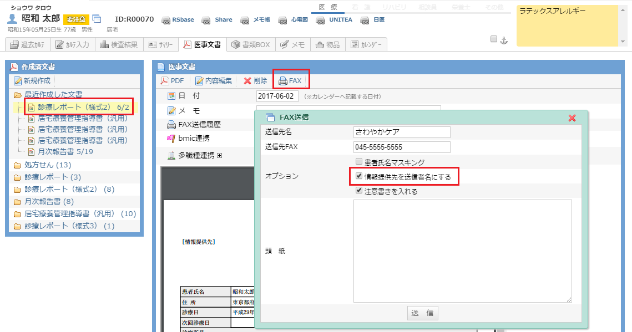Toggle 情報提供先を送信者名にする checkbox

pos(358,176)
